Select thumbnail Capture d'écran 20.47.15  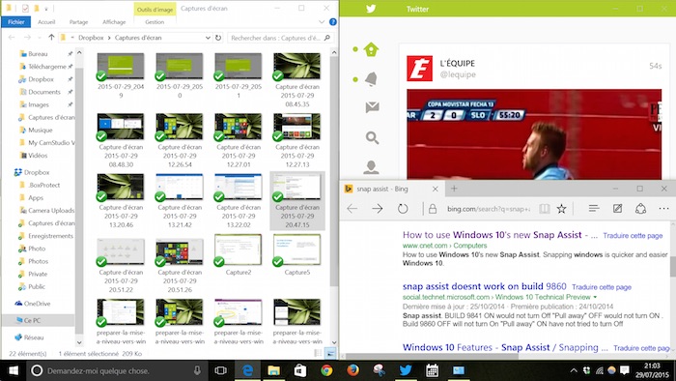tap(297, 201)
